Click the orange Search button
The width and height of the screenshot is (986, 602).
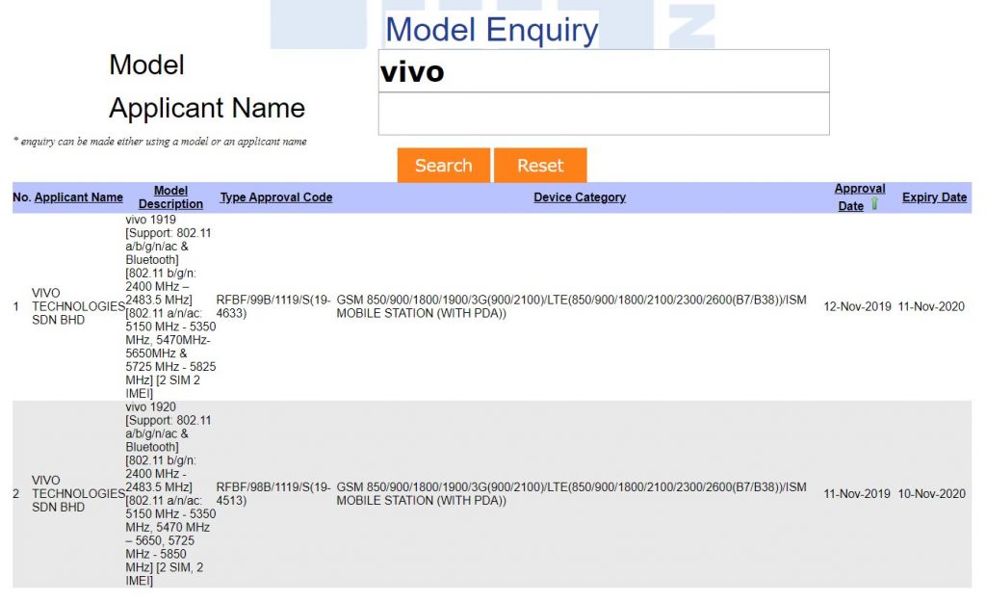tap(443, 166)
